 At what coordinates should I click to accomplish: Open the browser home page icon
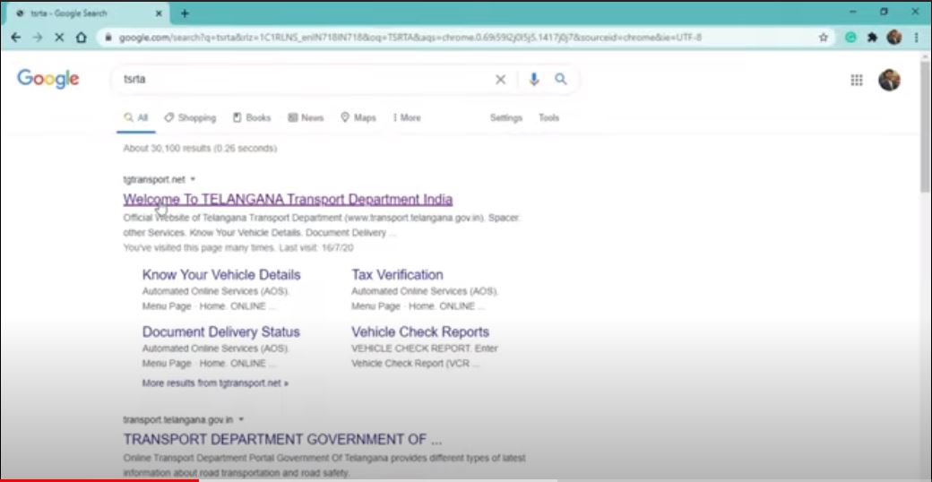(81, 37)
